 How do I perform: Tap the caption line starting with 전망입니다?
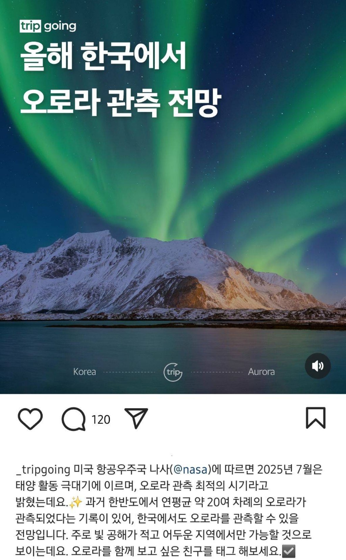click(163, 535)
